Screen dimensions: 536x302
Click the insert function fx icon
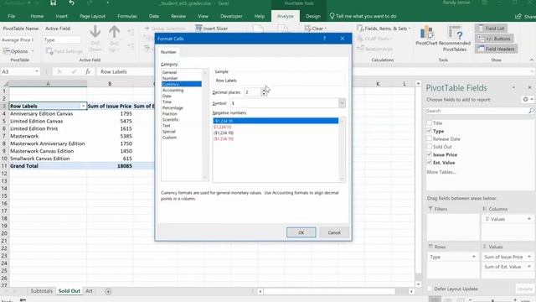point(88,71)
